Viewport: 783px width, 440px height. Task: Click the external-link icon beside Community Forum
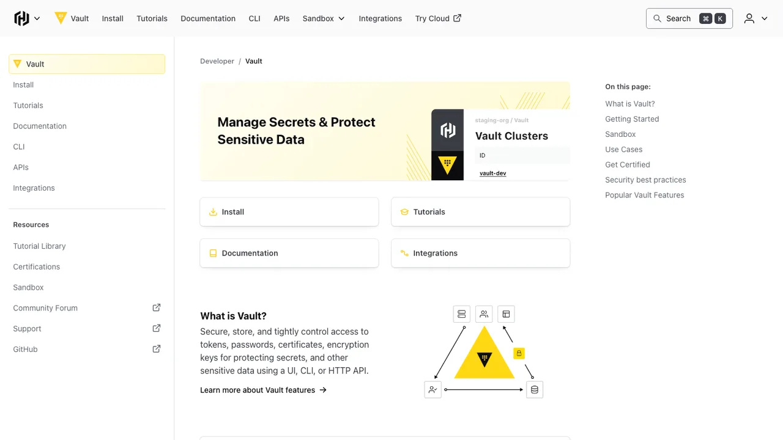[157, 308]
